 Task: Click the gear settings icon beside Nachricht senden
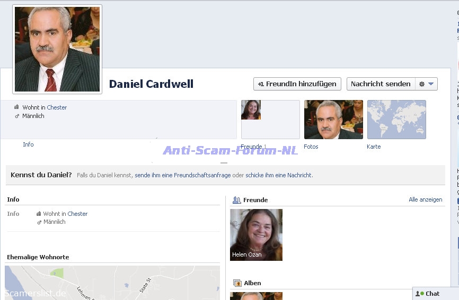(x=422, y=84)
